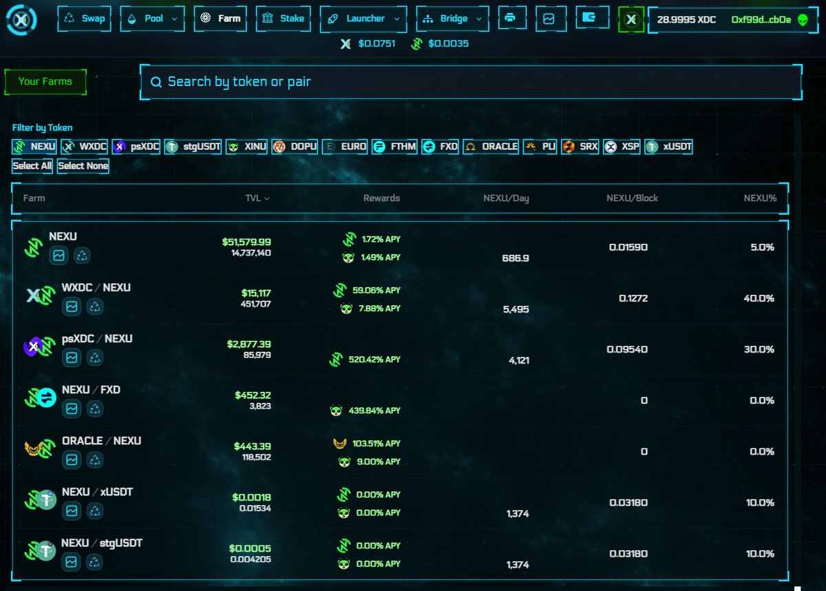This screenshot has height=591, width=826.
Task: Click the XDC price $0.0751
Action: 377,43
